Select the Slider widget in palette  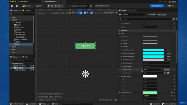pos(17,42)
